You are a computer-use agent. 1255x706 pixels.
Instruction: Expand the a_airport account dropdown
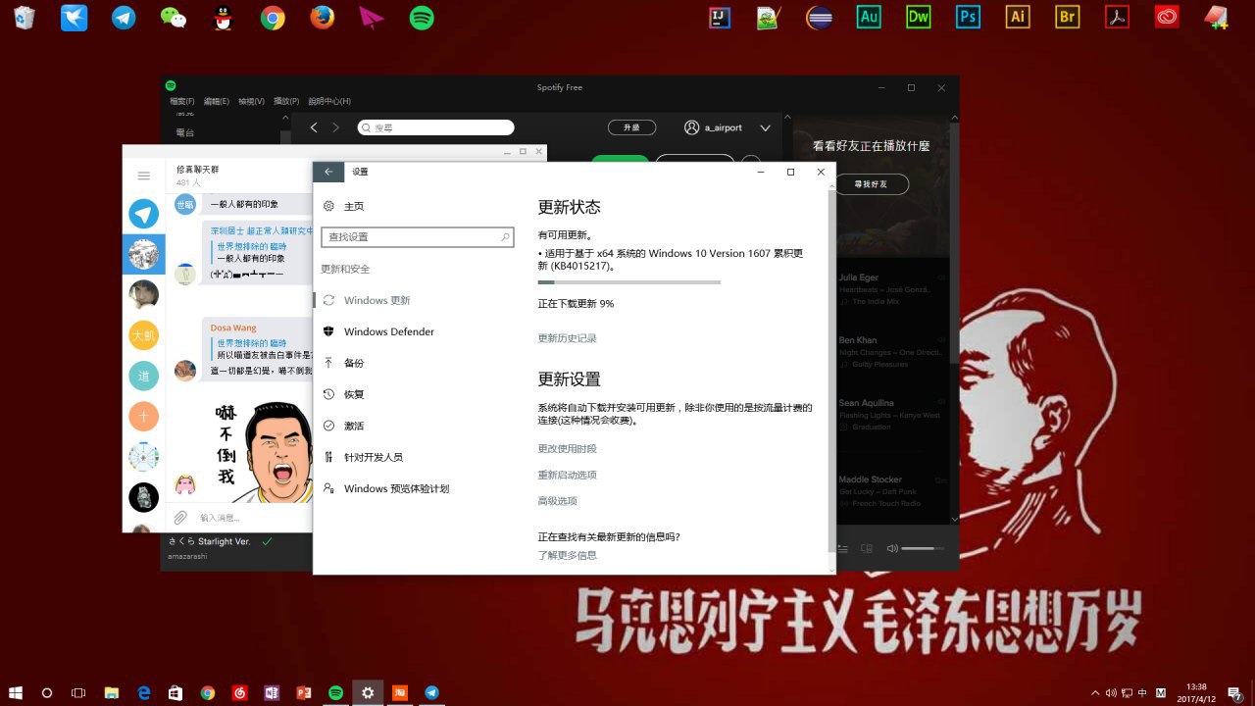click(x=766, y=127)
